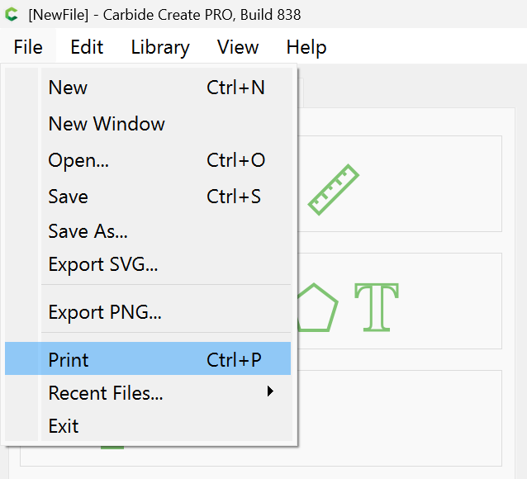527x479 pixels.
Task: Select Export PNG... option
Action: [105, 312]
